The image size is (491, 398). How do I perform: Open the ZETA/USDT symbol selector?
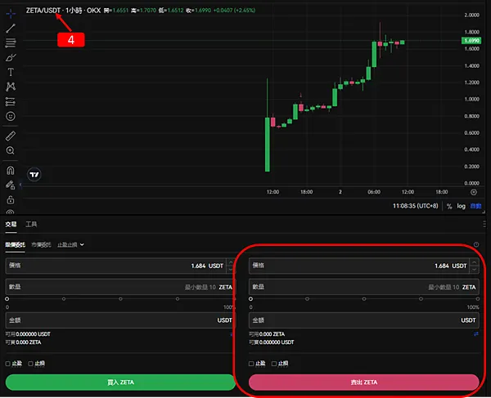point(43,11)
